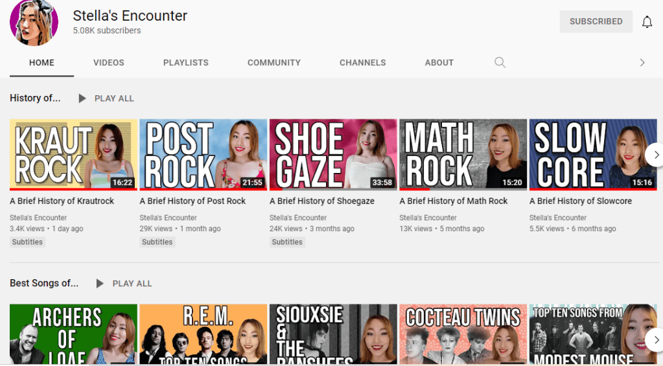Viewport: 663px width, 366px height.
Task: Toggle the Subscribed button
Action: coord(596,21)
